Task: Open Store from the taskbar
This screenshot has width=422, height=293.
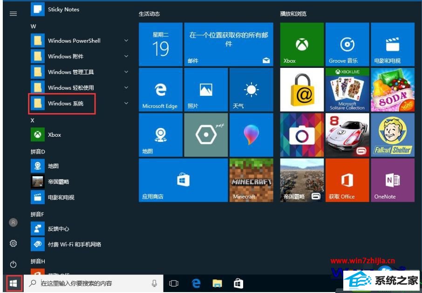Action: (x=238, y=283)
